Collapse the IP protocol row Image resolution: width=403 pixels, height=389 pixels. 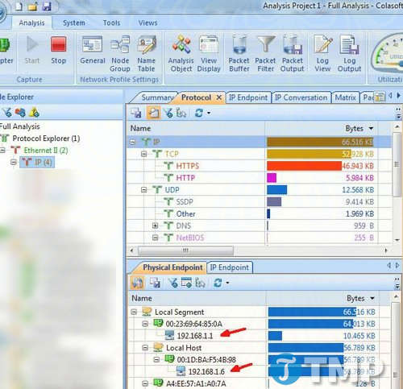tap(132, 142)
